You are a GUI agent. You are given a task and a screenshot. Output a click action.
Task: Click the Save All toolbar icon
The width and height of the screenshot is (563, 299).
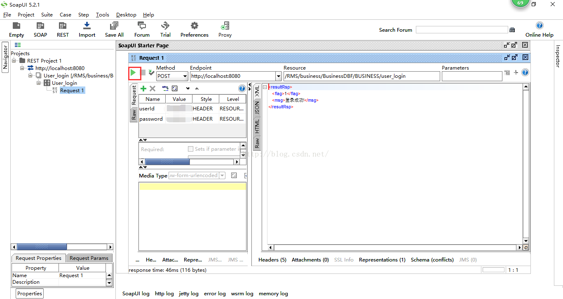coord(114,30)
